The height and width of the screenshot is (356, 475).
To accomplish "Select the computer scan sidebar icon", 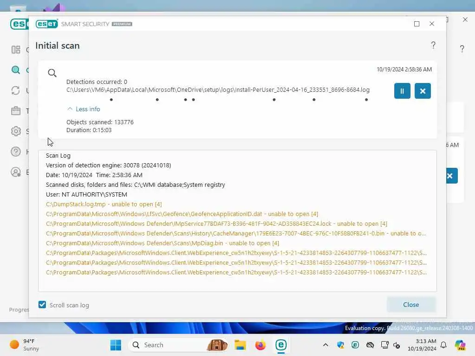I will [x=16, y=70].
